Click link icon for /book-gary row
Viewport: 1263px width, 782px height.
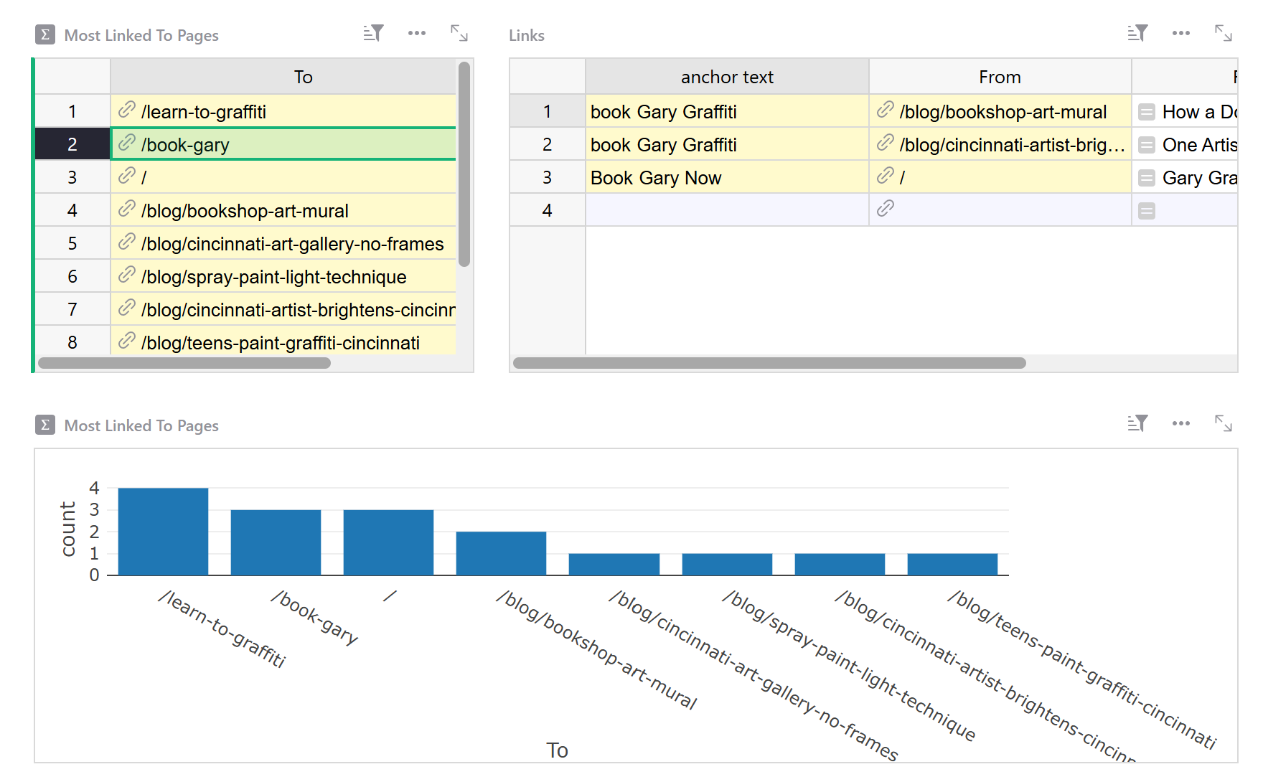click(x=127, y=143)
